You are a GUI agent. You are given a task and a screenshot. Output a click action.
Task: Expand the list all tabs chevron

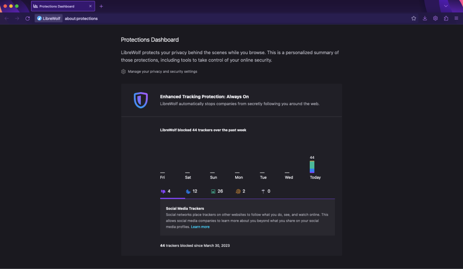pyautogui.click(x=446, y=6)
